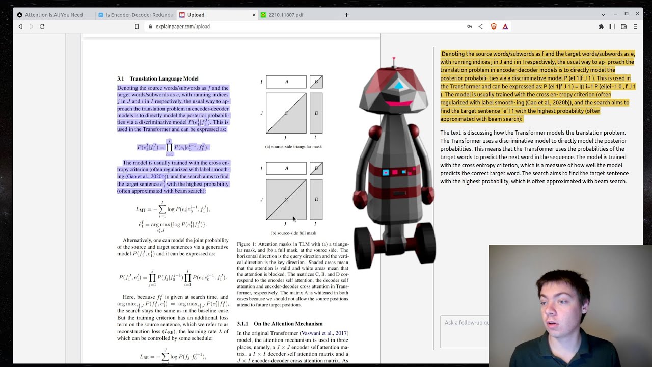Bookmark this page
The image size is (652, 367).
[x=137, y=27]
